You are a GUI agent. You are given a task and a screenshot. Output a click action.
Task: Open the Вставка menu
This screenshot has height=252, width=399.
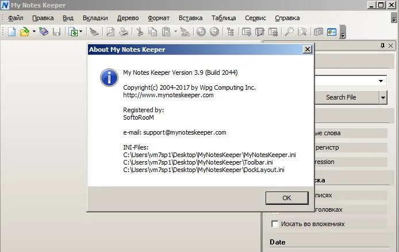(191, 18)
